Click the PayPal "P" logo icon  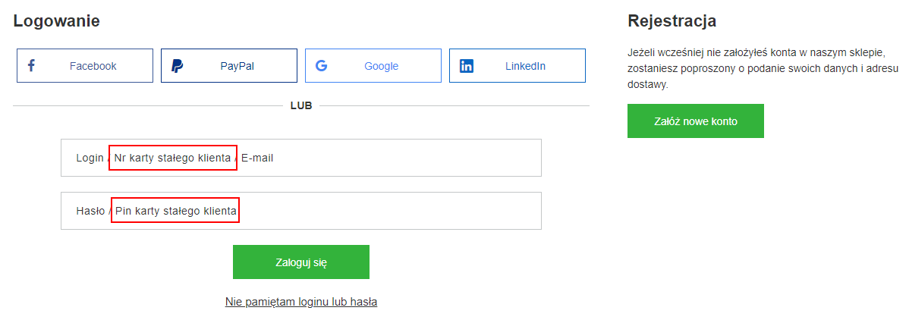tap(178, 66)
